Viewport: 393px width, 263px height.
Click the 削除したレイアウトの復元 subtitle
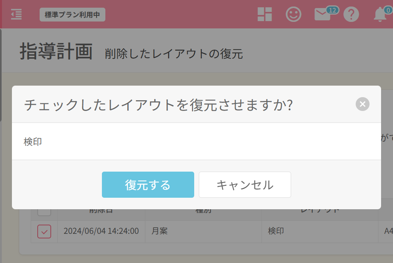tap(174, 54)
